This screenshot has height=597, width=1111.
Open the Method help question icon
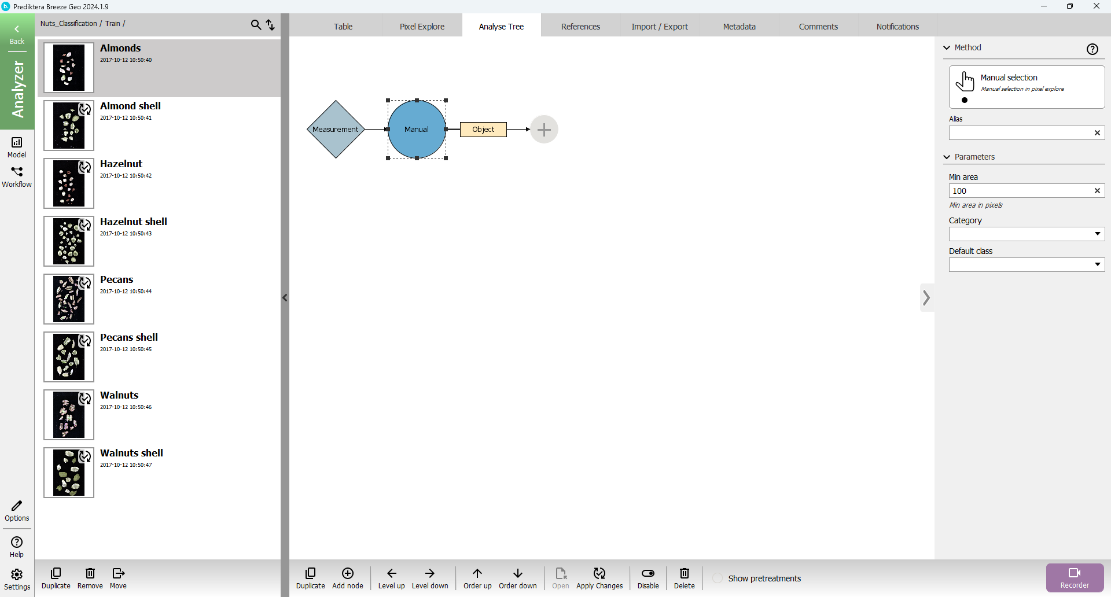(1092, 49)
